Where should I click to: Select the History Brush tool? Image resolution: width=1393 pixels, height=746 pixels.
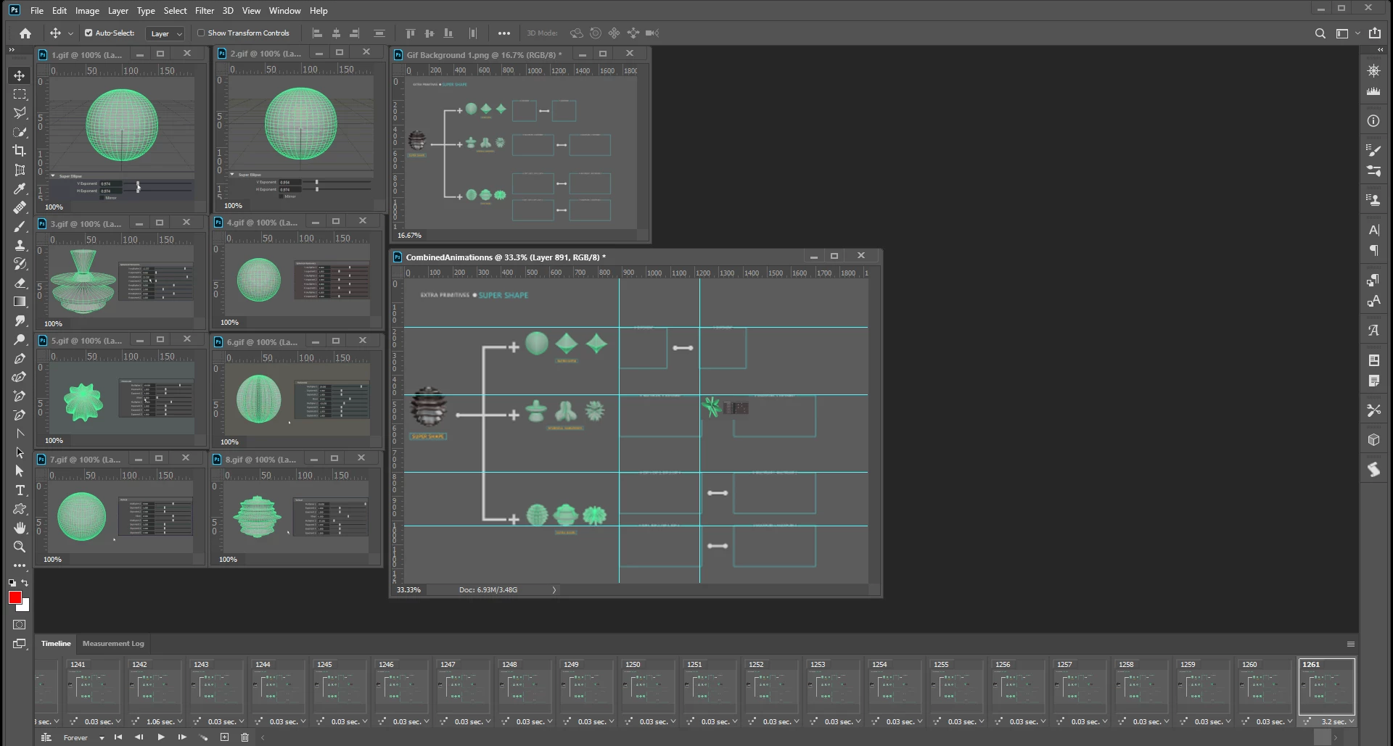click(x=20, y=264)
